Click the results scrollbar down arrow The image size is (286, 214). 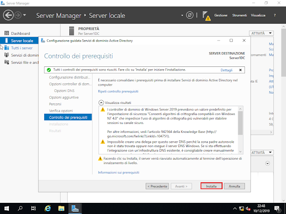[240, 152]
